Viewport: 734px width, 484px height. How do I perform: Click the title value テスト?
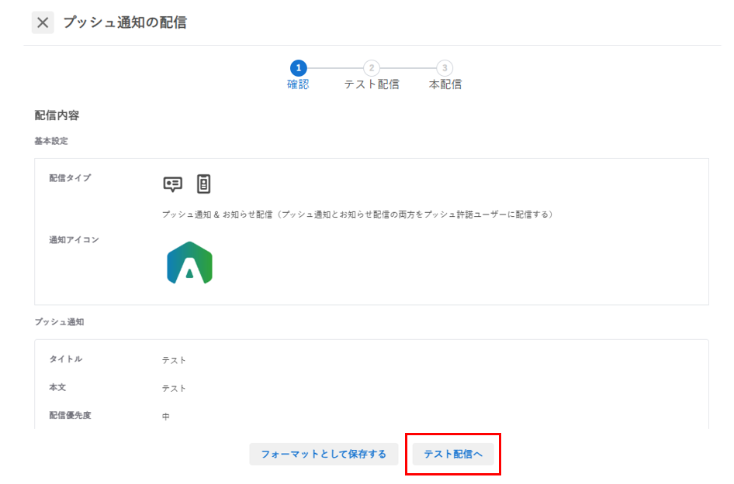pos(174,360)
